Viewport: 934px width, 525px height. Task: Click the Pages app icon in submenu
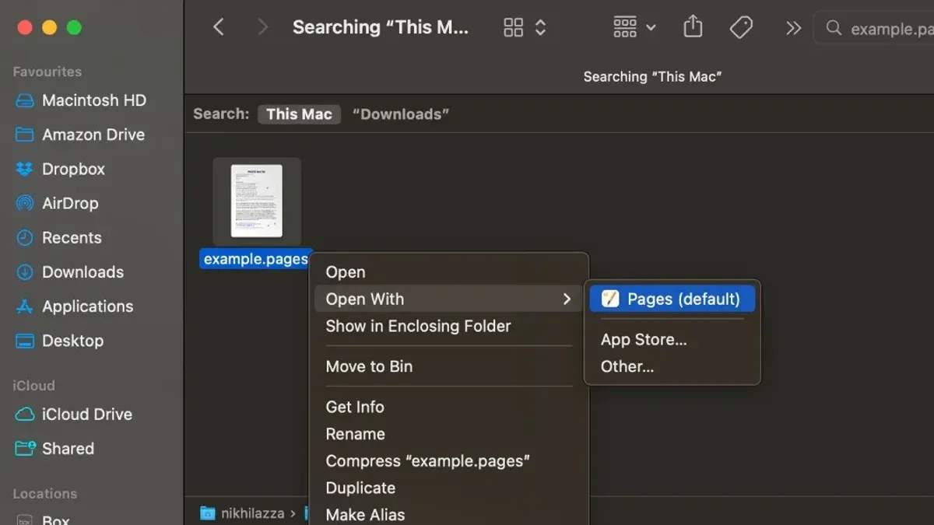click(x=610, y=299)
